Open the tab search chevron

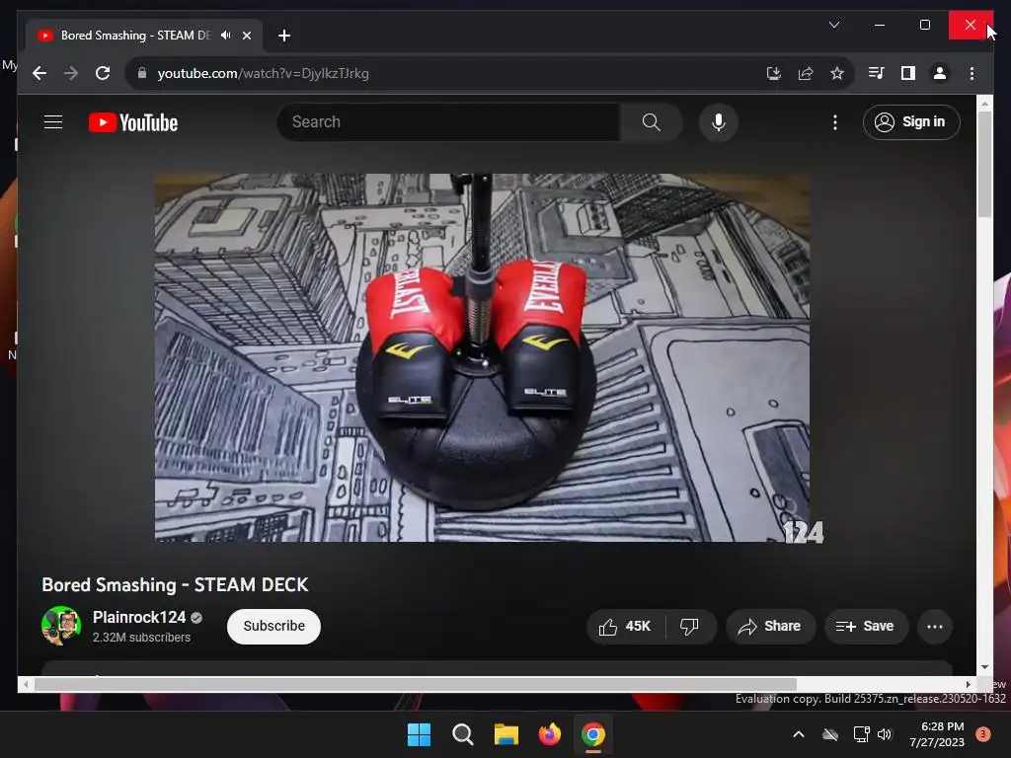pos(833,25)
